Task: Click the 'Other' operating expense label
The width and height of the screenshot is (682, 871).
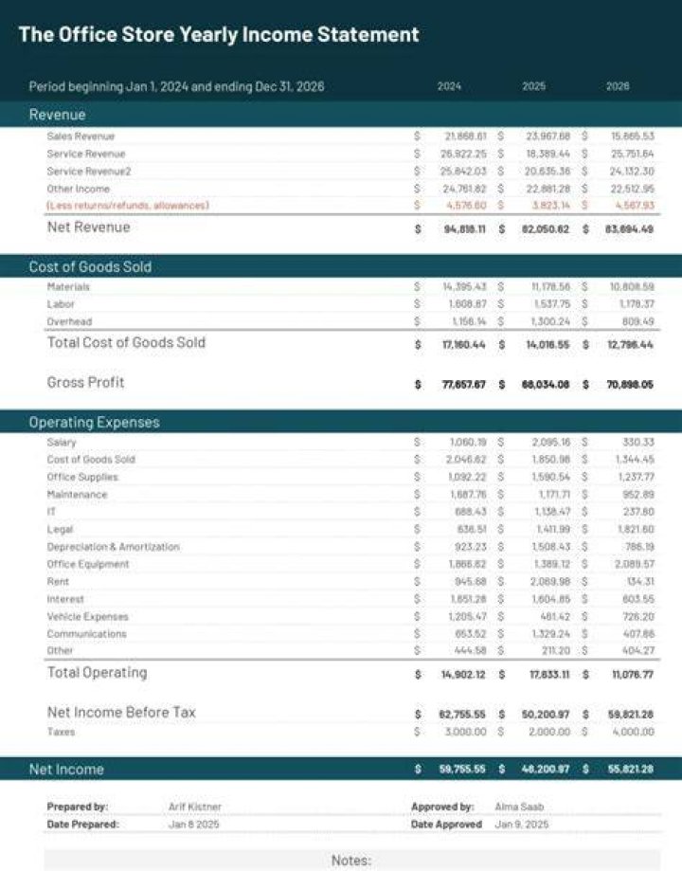Action: point(60,650)
